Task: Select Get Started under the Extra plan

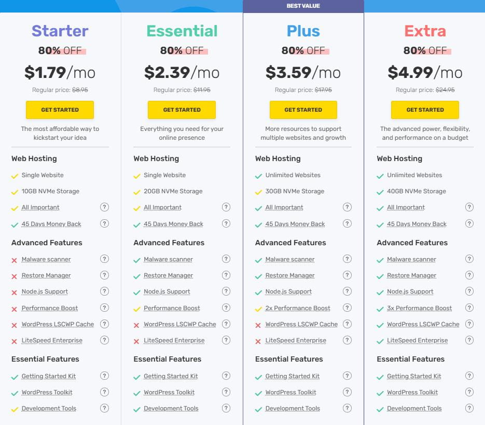Action: click(425, 110)
